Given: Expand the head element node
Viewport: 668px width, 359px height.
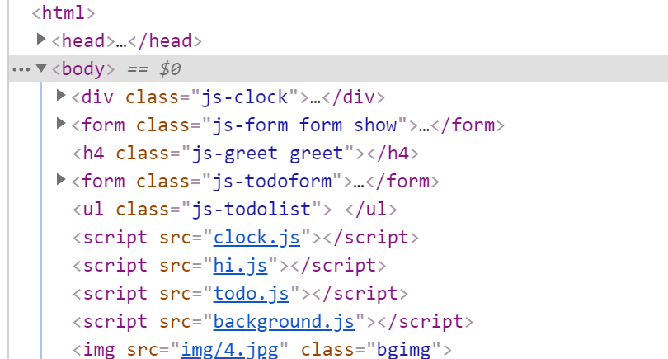Looking at the screenshot, I should point(41,40).
